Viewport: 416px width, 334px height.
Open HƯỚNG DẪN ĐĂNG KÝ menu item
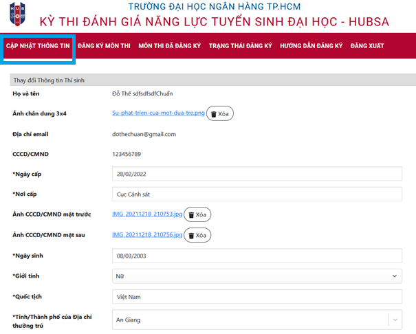point(311,46)
